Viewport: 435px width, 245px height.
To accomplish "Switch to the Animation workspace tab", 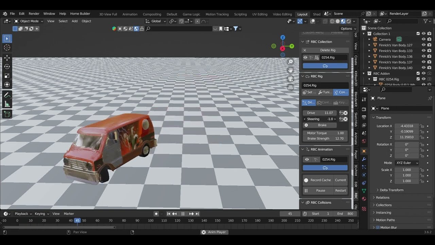I will [130, 14].
